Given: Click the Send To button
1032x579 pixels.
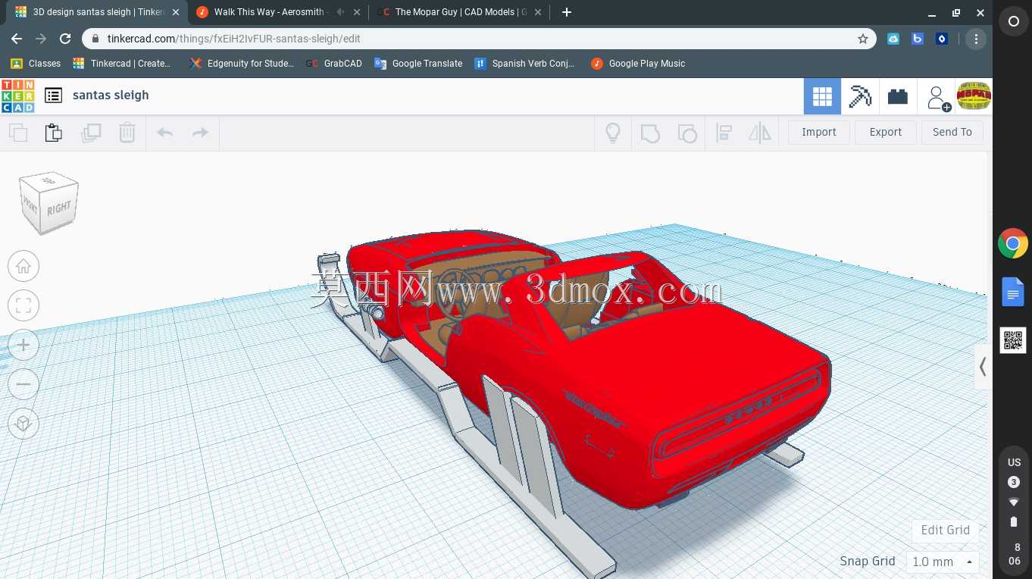Looking at the screenshot, I should point(952,132).
